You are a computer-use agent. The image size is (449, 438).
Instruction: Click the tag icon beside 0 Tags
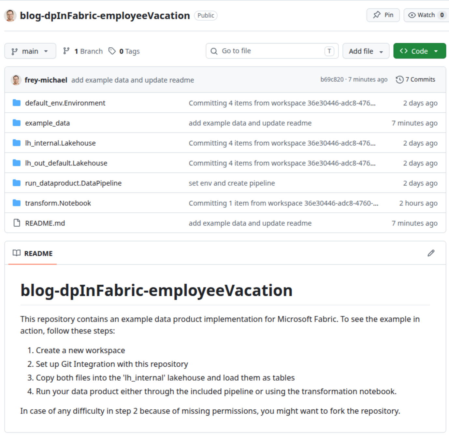point(112,51)
